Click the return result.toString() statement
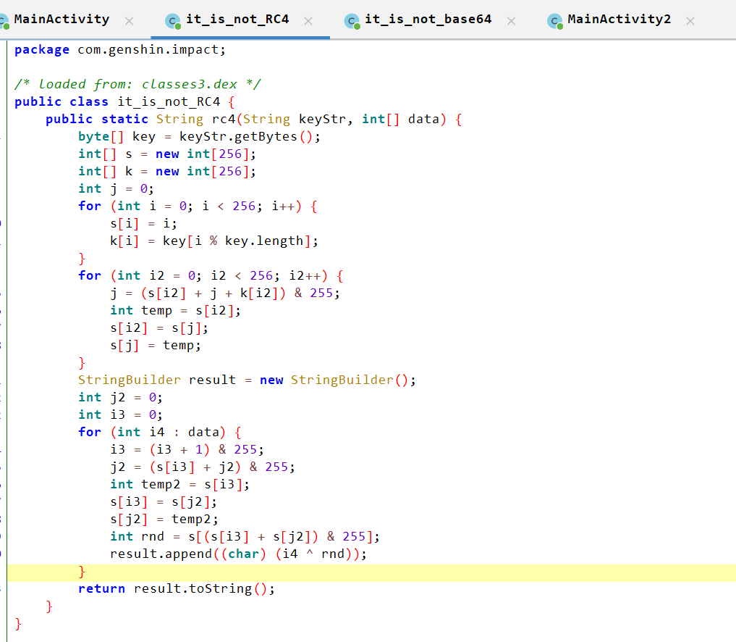Screen dimensions: 736x642 coord(177,588)
